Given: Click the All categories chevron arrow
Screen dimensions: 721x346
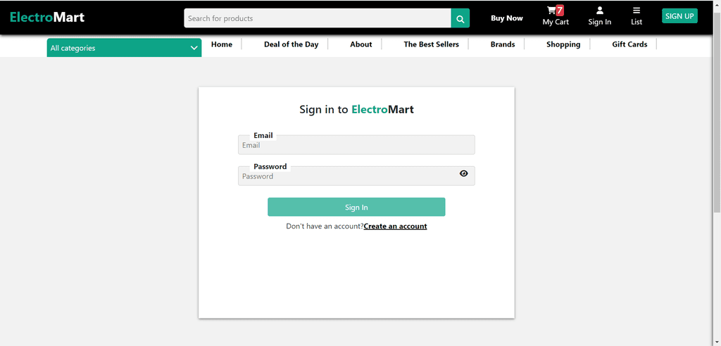Looking at the screenshot, I should click(x=194, y=48).
